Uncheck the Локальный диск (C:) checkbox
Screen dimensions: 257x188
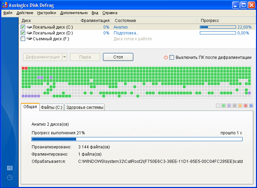(23, 27)
